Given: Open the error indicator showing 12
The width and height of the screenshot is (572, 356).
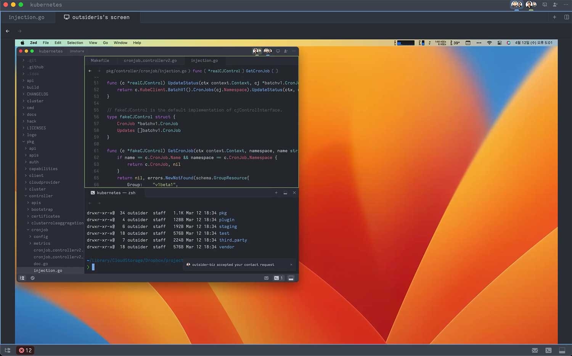Looking at the screenshot, I should (26, 350).
